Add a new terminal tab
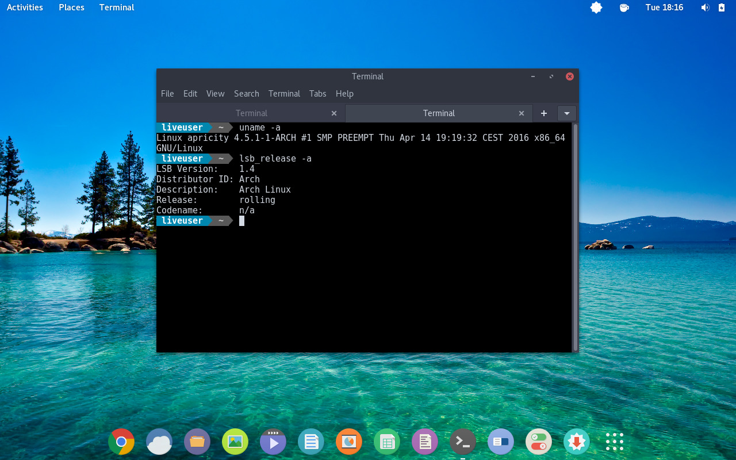736x460 pixels. coord(544,113)
